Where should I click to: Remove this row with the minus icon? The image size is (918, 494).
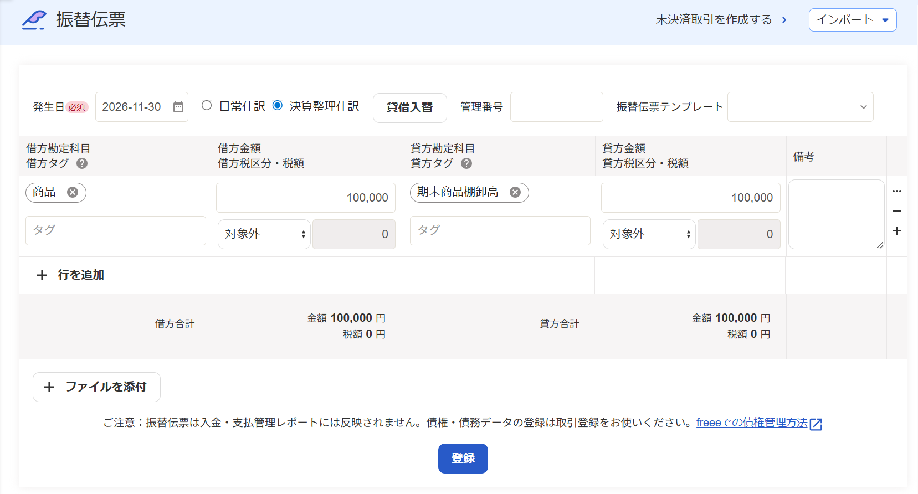(897, 211)
